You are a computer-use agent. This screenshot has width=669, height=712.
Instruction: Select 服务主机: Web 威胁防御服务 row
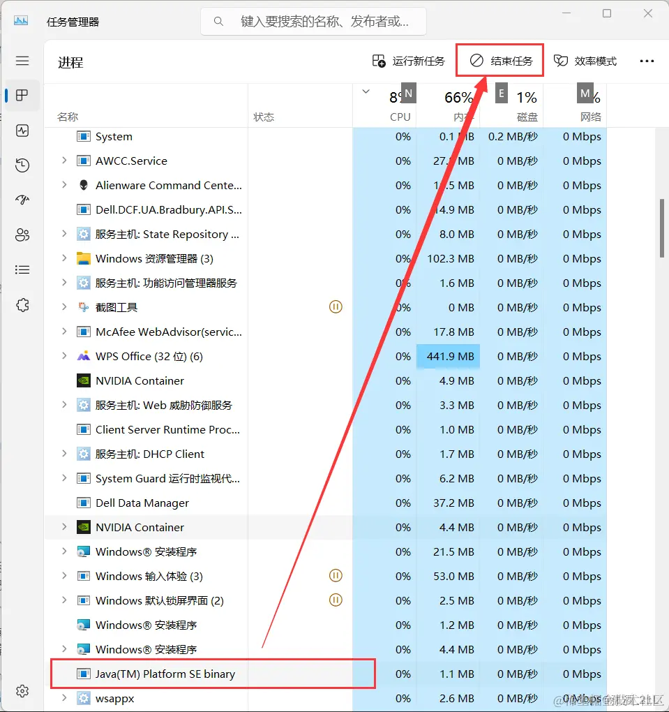[325, 405]
